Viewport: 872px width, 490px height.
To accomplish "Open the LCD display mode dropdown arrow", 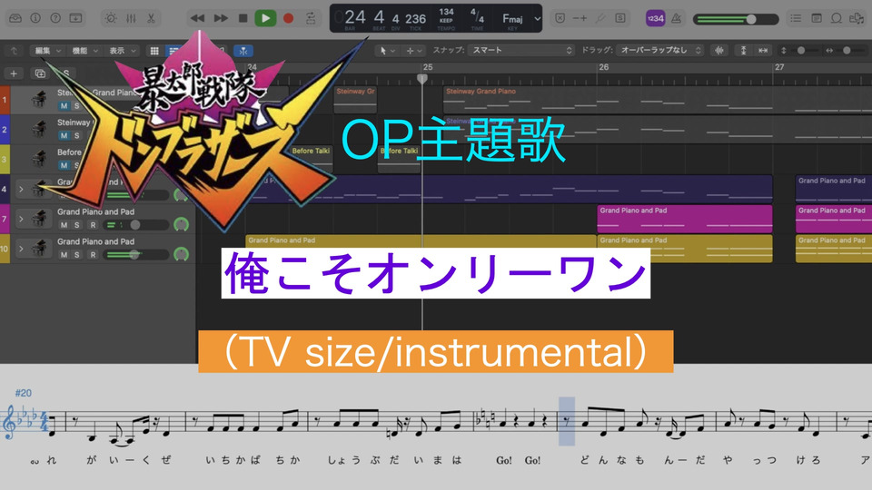I will click(x=537, y=18).
